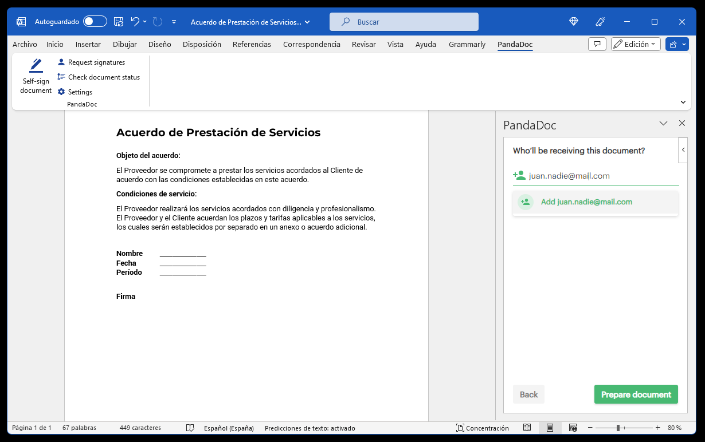Open the document title dropdown chevron

click(307, 22)
